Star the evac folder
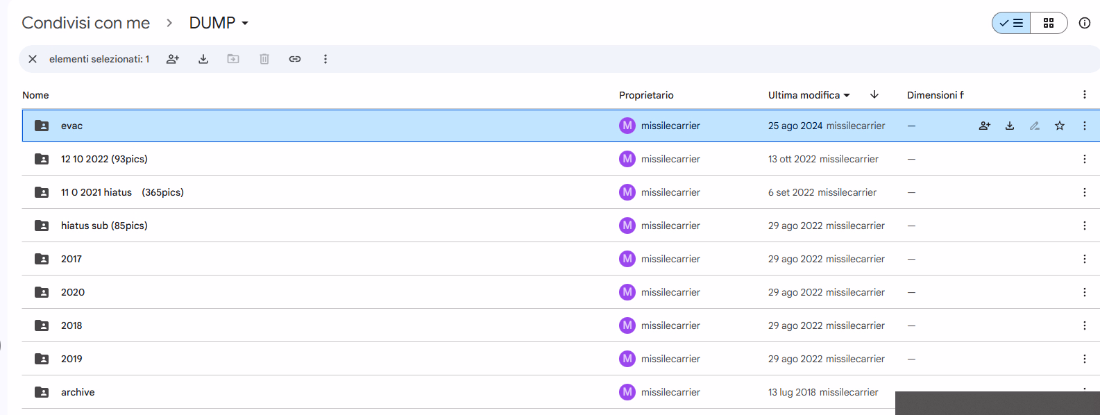This screenshot has height=415, width=1100. 1060,126
